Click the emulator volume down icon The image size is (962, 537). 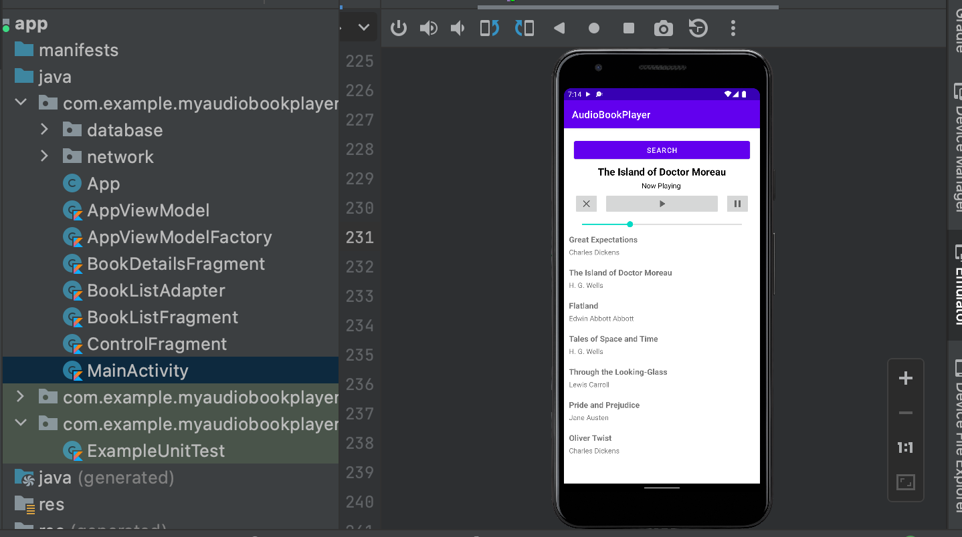pyautogui.click(x=458, y=28)
